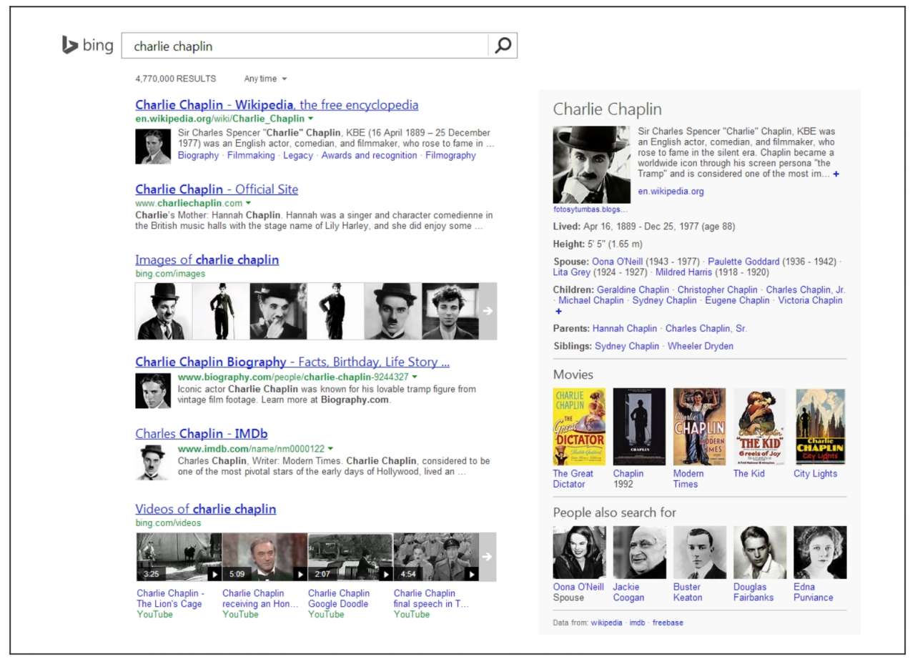Open the Biography.com result thumbnail
The width and height of the screenshot is (915, 664).
coord(153,390)
